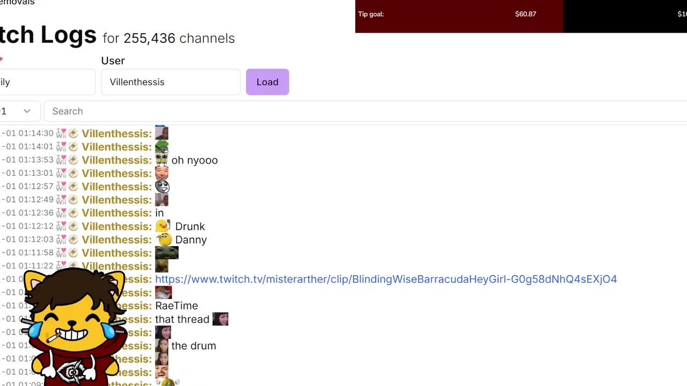
Task: Click the 'that thread' message text
Action: (x=182, y=319)
